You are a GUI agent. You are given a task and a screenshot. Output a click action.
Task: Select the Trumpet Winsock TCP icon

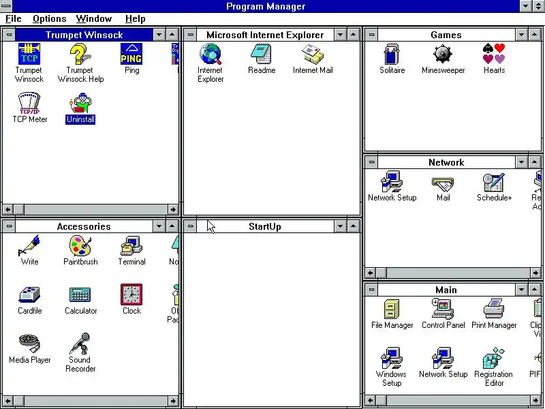coord(29,54)
